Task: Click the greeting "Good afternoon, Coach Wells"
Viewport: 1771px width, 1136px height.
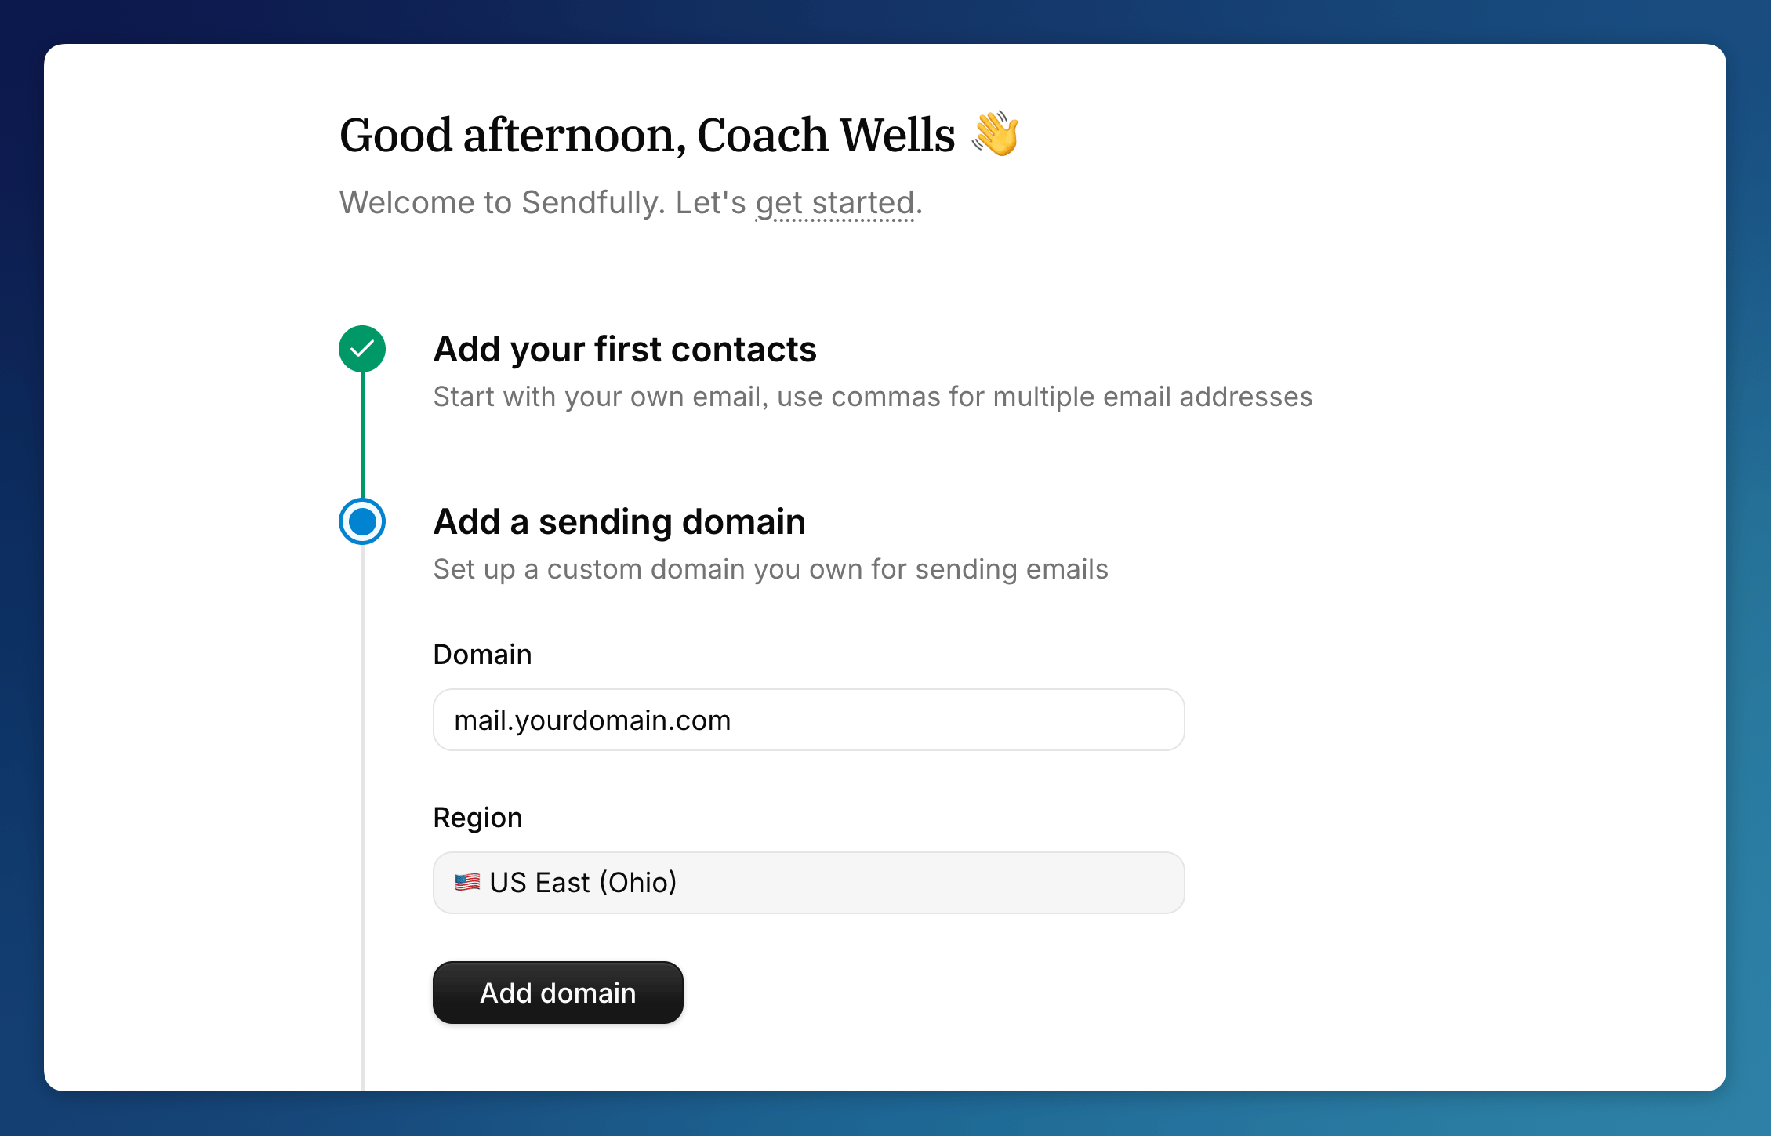Action: click(648, 134)
